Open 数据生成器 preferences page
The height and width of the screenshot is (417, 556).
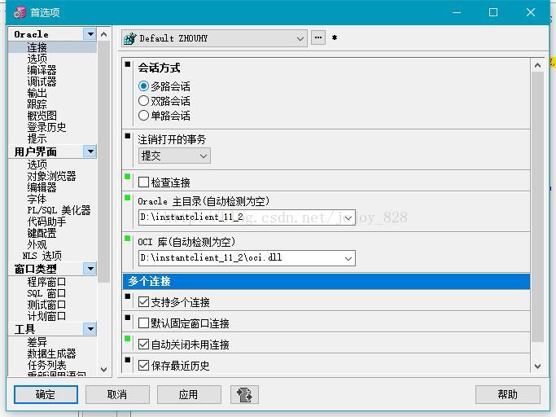pos(51,353)
